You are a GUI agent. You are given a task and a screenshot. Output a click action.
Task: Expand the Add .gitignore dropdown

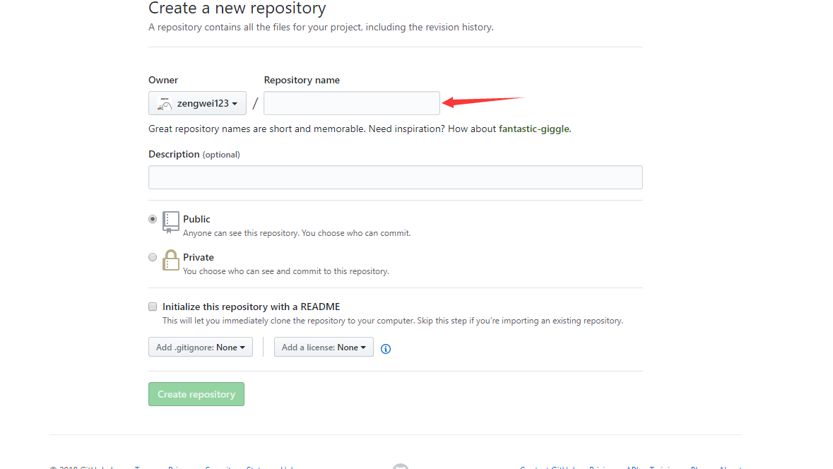[201, 347]
